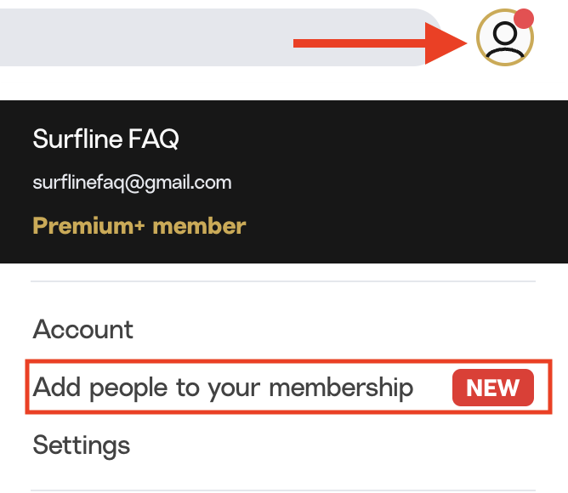Open the user profile avatar icon
The image size is (568, 493).
tap(504, 37)
